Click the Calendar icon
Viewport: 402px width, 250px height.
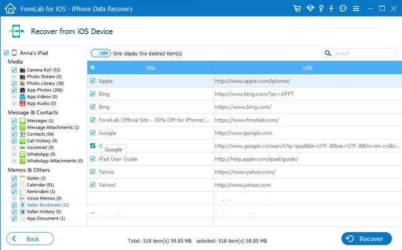[22, 185]
